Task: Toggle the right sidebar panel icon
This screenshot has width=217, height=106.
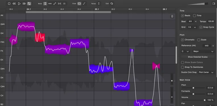Action: pyautogui.click(x=214, y=4)
